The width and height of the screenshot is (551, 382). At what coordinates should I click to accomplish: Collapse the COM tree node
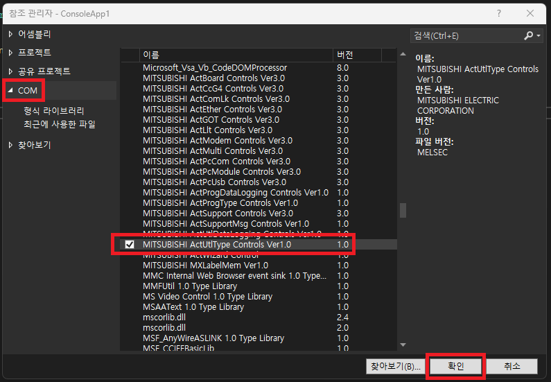tap(10, 90)
